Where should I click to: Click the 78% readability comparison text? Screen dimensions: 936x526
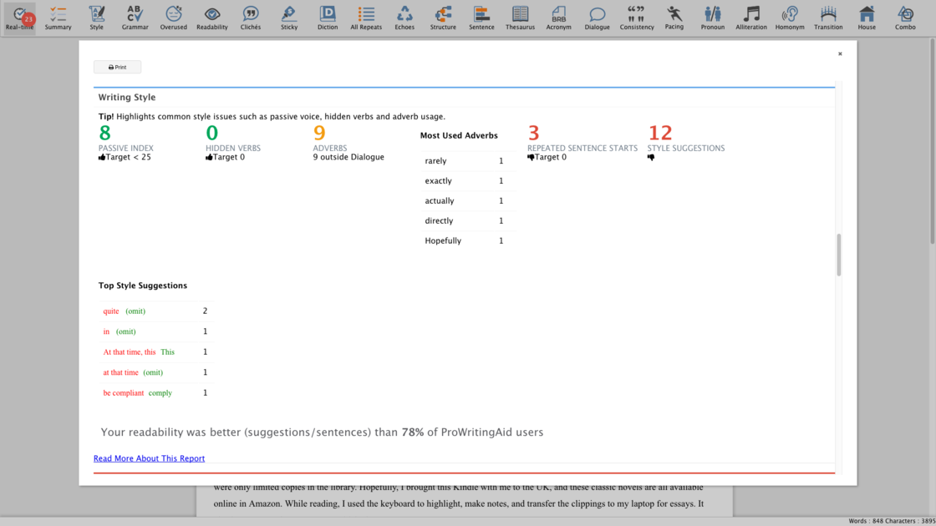point(322,432)
